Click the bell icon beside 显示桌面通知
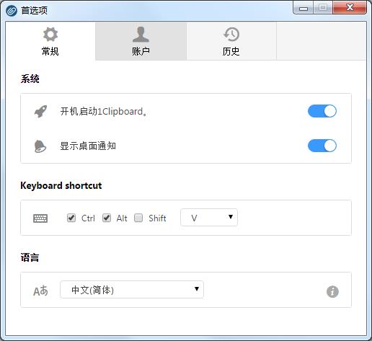The image size is (372, 341). pyautogui.click(x=40, y=146)
